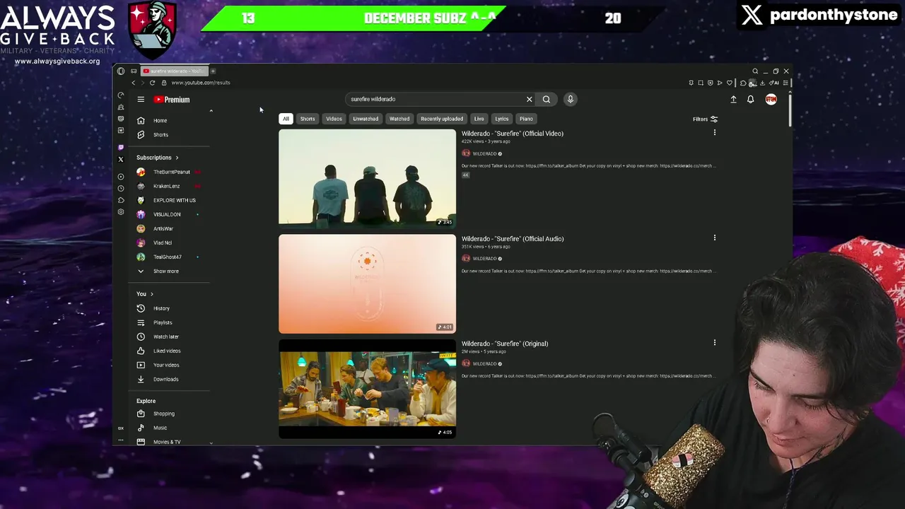The image size is (905, 509).
Task: Start voice search with microphone icon
Action: point(570,99)
